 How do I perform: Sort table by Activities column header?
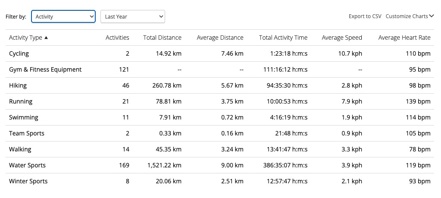pyautogui.click(x=117, y=38)
